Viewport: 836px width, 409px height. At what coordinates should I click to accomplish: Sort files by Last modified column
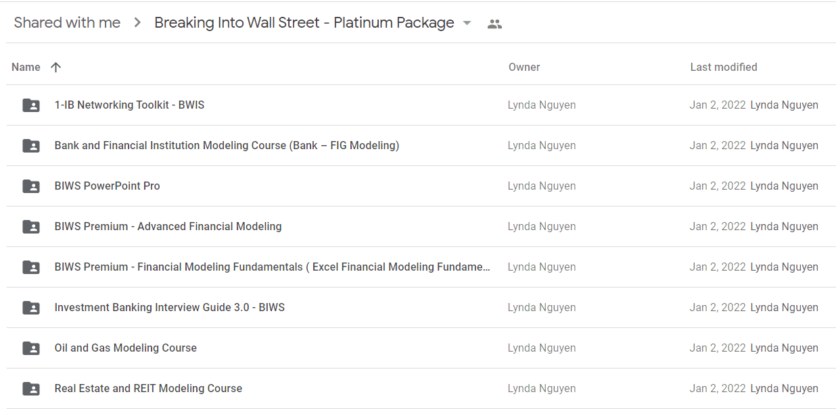pos(724,67)
